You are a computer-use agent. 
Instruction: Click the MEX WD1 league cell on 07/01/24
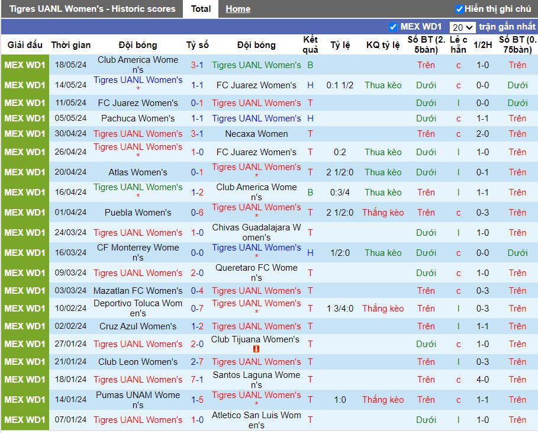click(x=25, y=420)
